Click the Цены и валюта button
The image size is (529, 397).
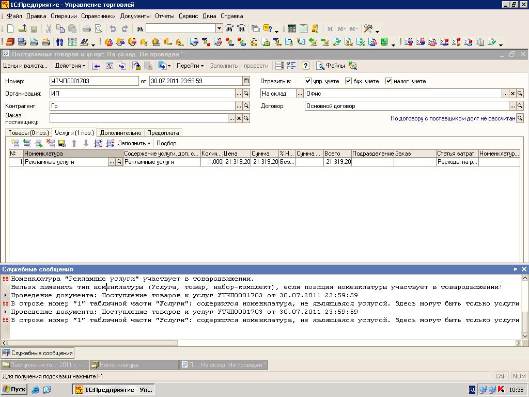(x=25, y=66)
